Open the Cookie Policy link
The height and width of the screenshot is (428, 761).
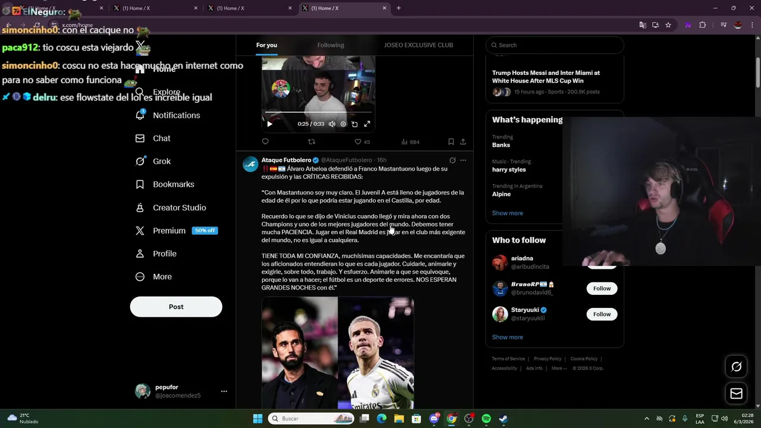point(584,358)
